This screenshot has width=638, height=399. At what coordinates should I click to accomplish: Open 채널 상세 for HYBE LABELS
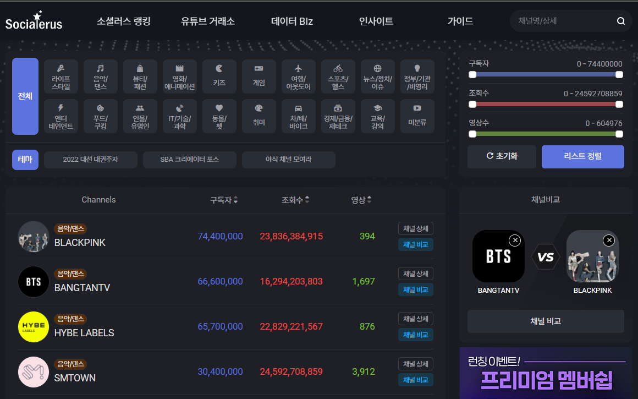[x=415, y=319]
